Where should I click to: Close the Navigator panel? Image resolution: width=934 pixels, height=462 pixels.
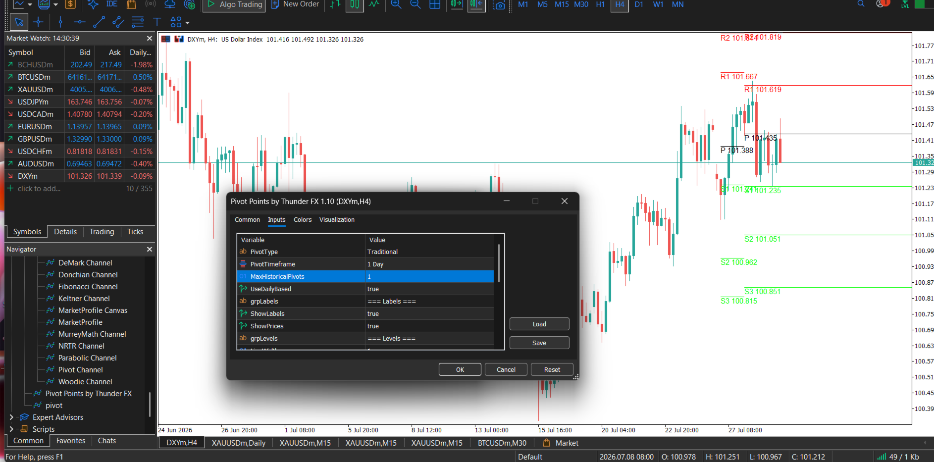pos(150,249)
